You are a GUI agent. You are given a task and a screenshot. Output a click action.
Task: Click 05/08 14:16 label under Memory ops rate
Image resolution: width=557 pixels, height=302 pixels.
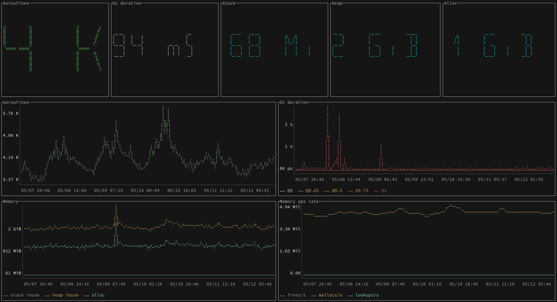[x=354, y=284]
